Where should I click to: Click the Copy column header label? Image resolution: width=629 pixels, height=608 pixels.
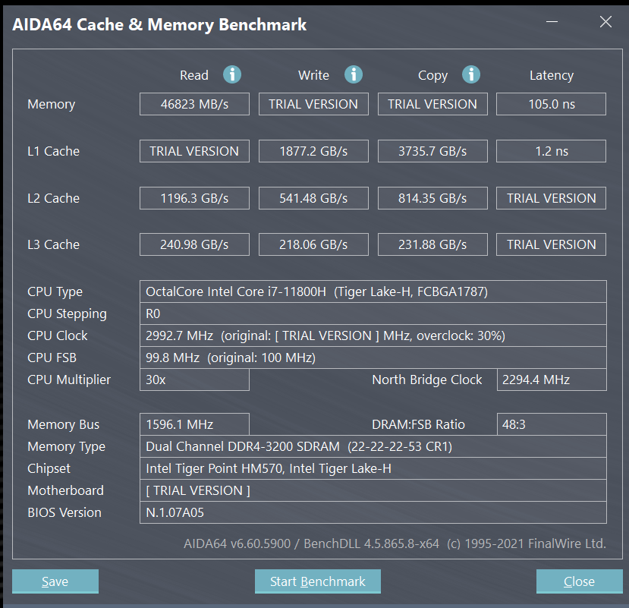pyautogui.click(x=432, y=76)
